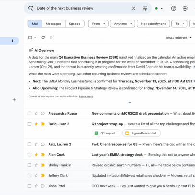Open the sidebar item showing 4
This screenshot has width=195, height=195.
point(9,41)
